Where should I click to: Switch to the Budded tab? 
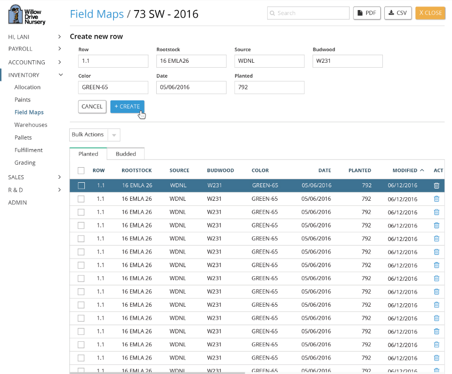tap(126, 154)
